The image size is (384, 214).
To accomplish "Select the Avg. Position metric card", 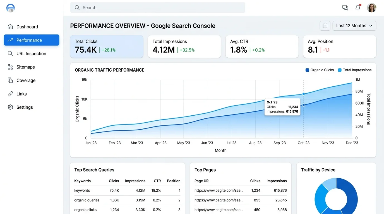I will click(340, 47).
